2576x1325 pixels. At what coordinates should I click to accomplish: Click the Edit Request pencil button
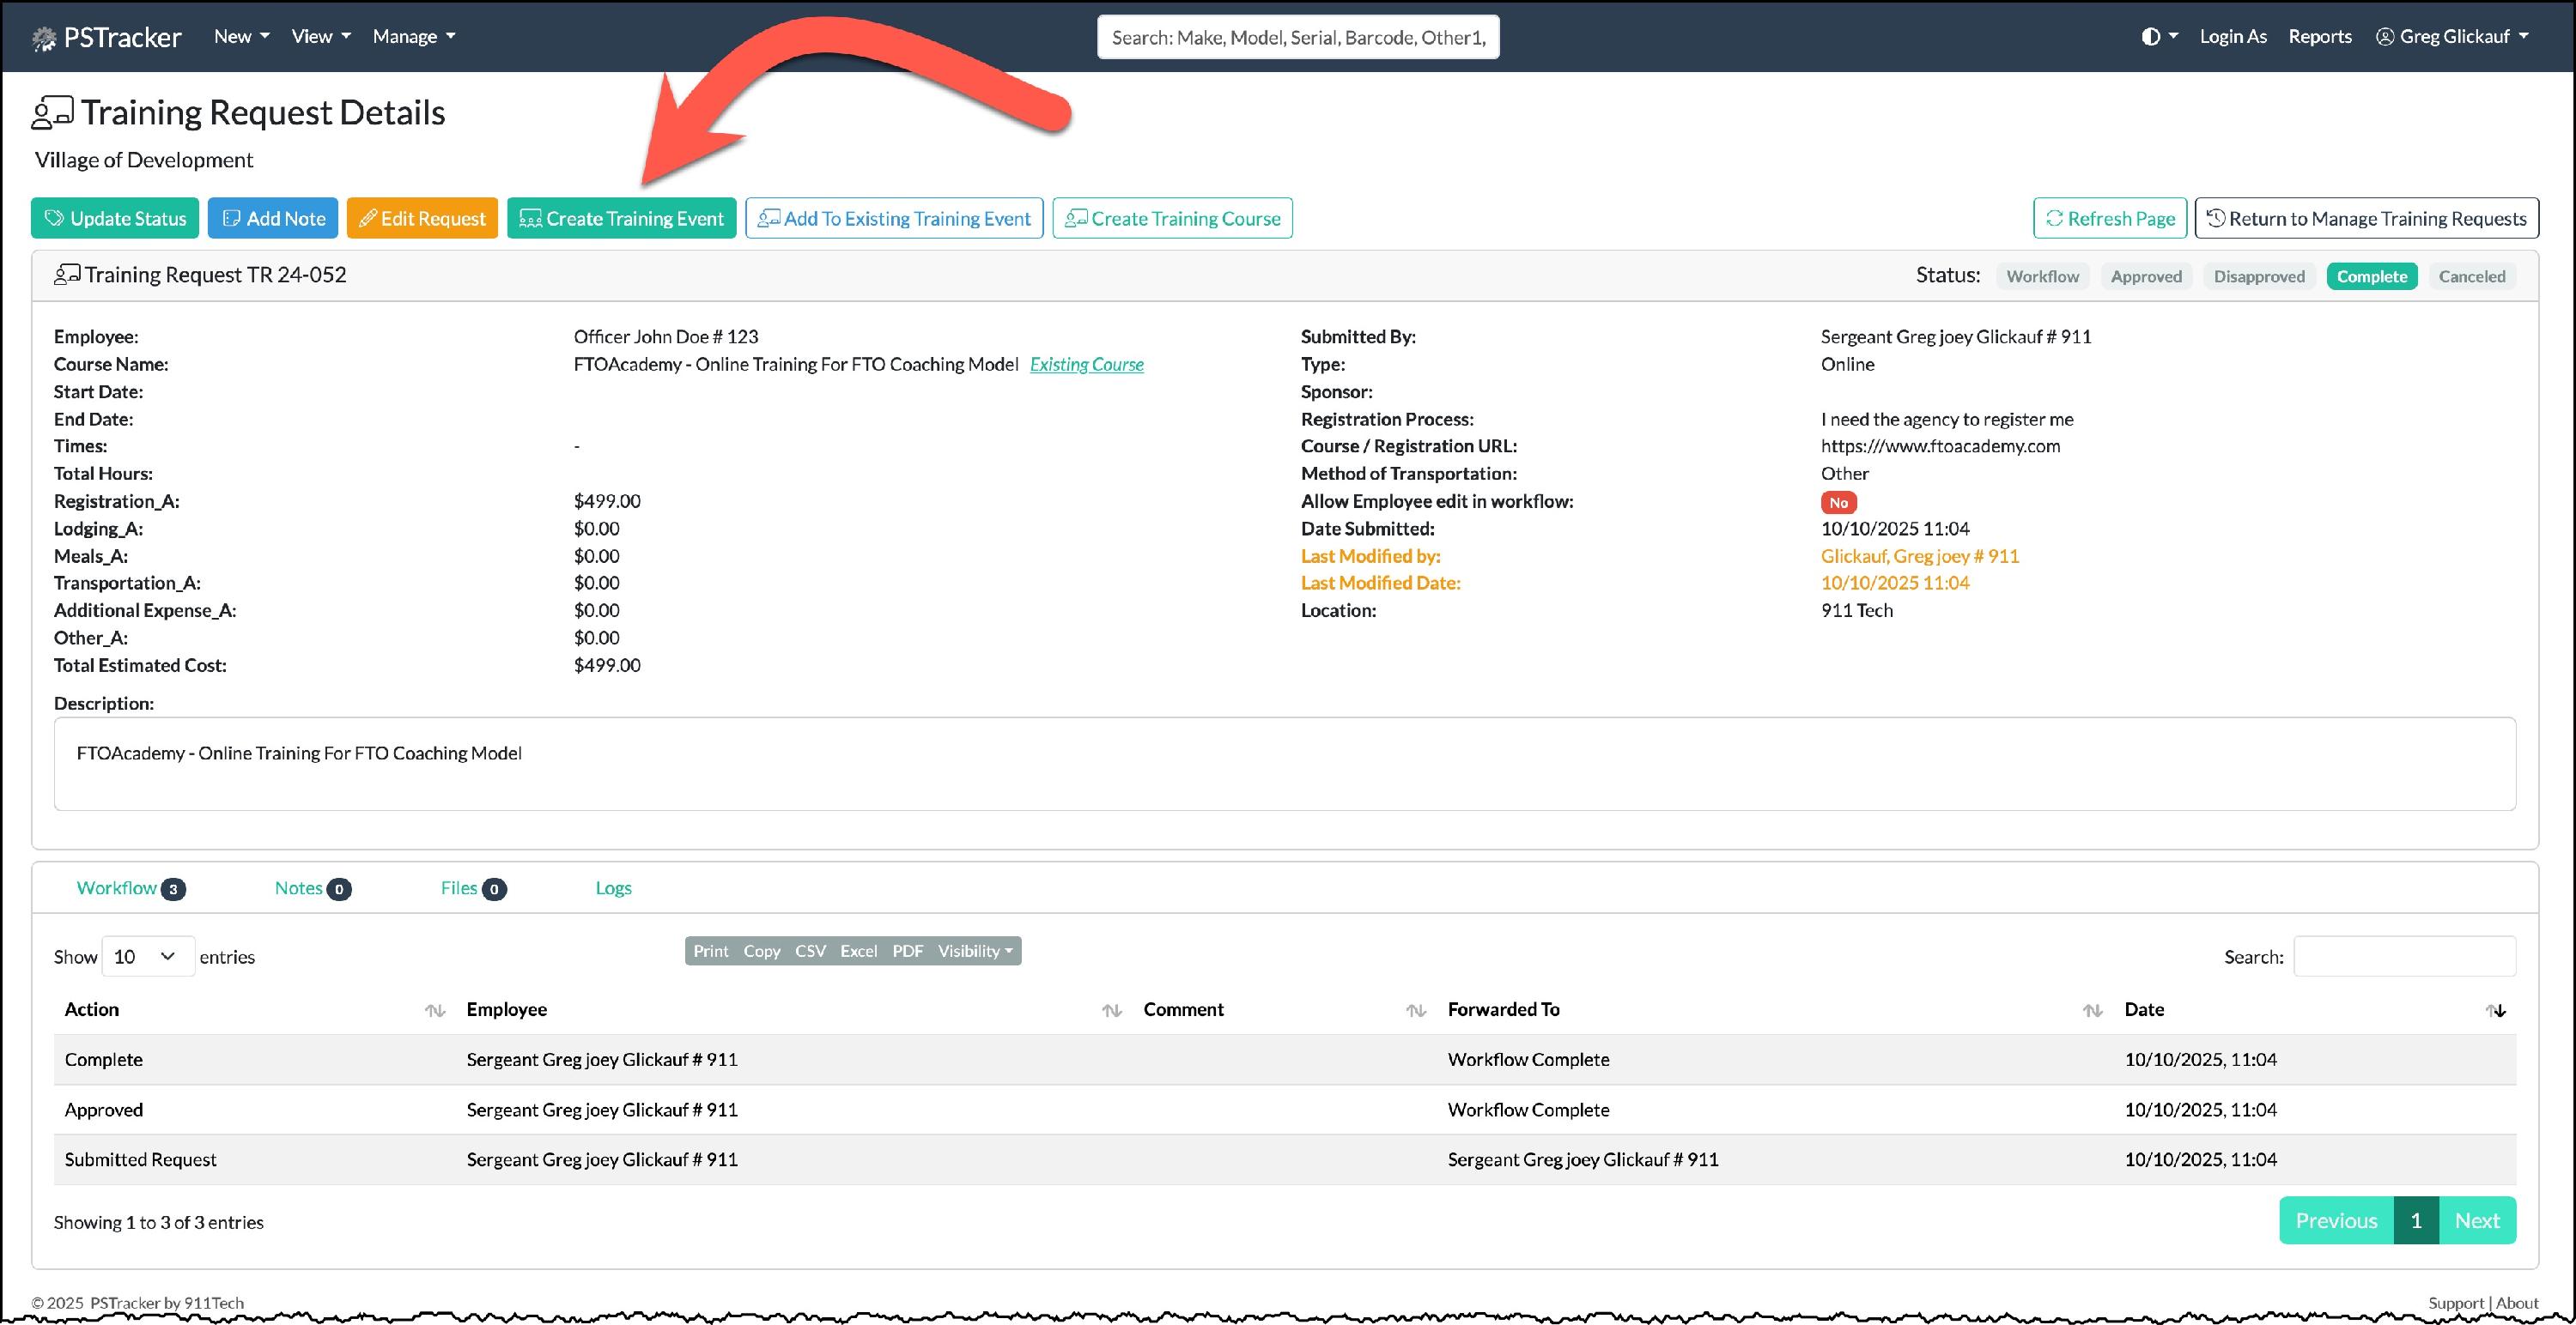(x=422, y=219)
